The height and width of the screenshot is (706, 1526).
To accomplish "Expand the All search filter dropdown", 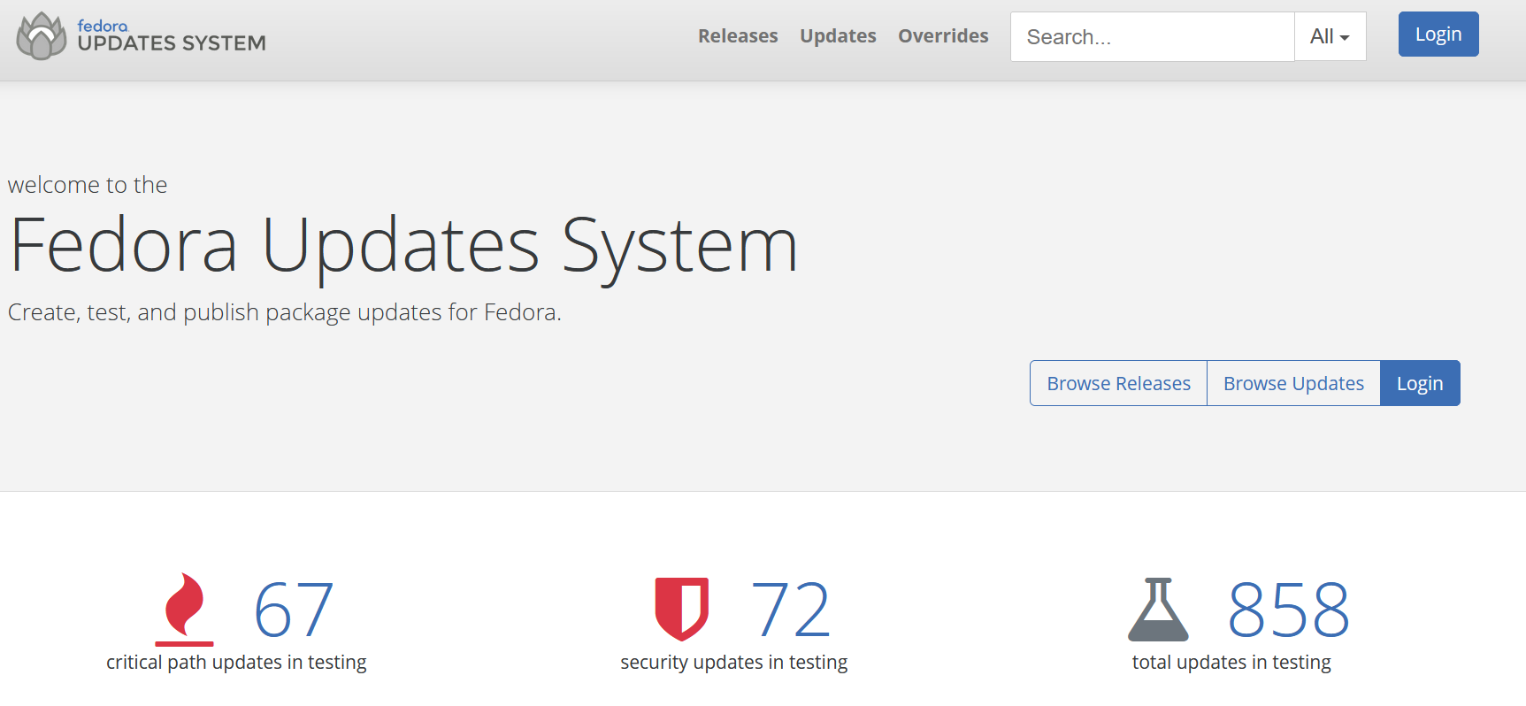I will point(1330,36).
